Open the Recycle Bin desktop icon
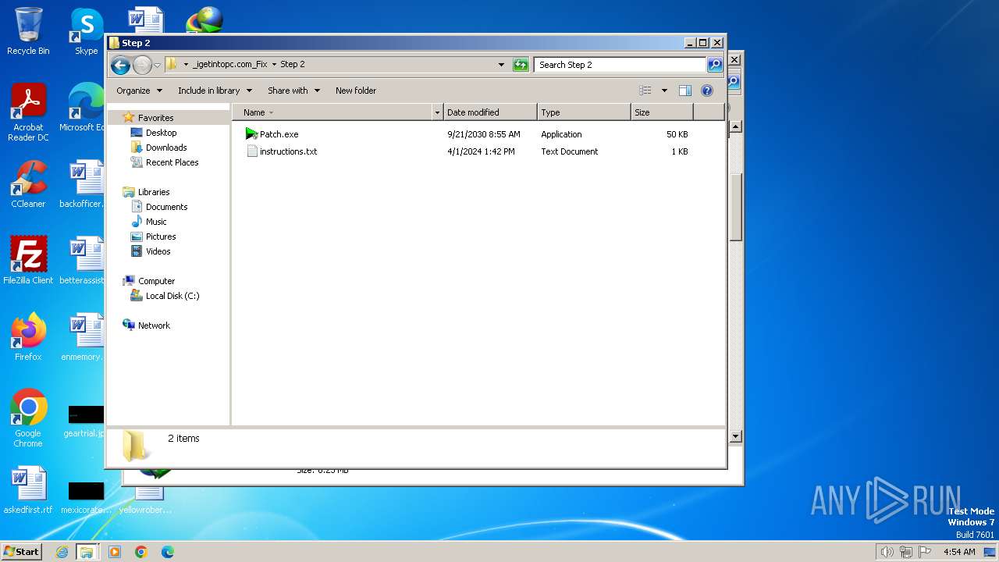Image resolution: width=999 pixels, height=562 pixels. point(28,32)
